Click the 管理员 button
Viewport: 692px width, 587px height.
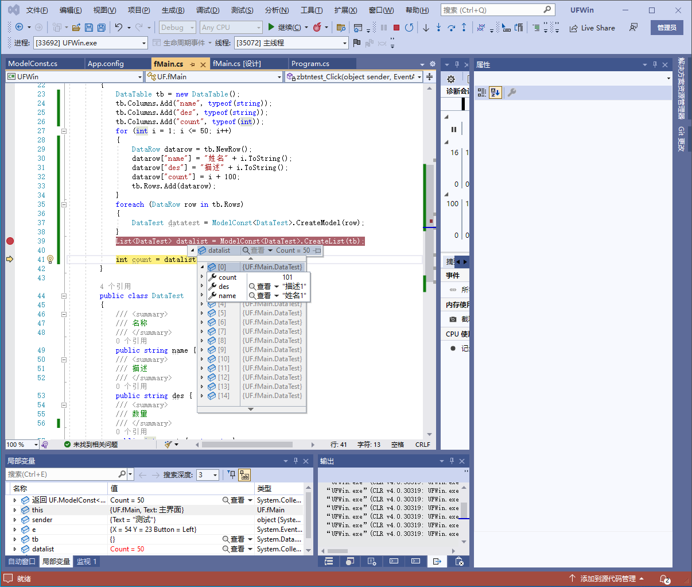click(667, 28)
